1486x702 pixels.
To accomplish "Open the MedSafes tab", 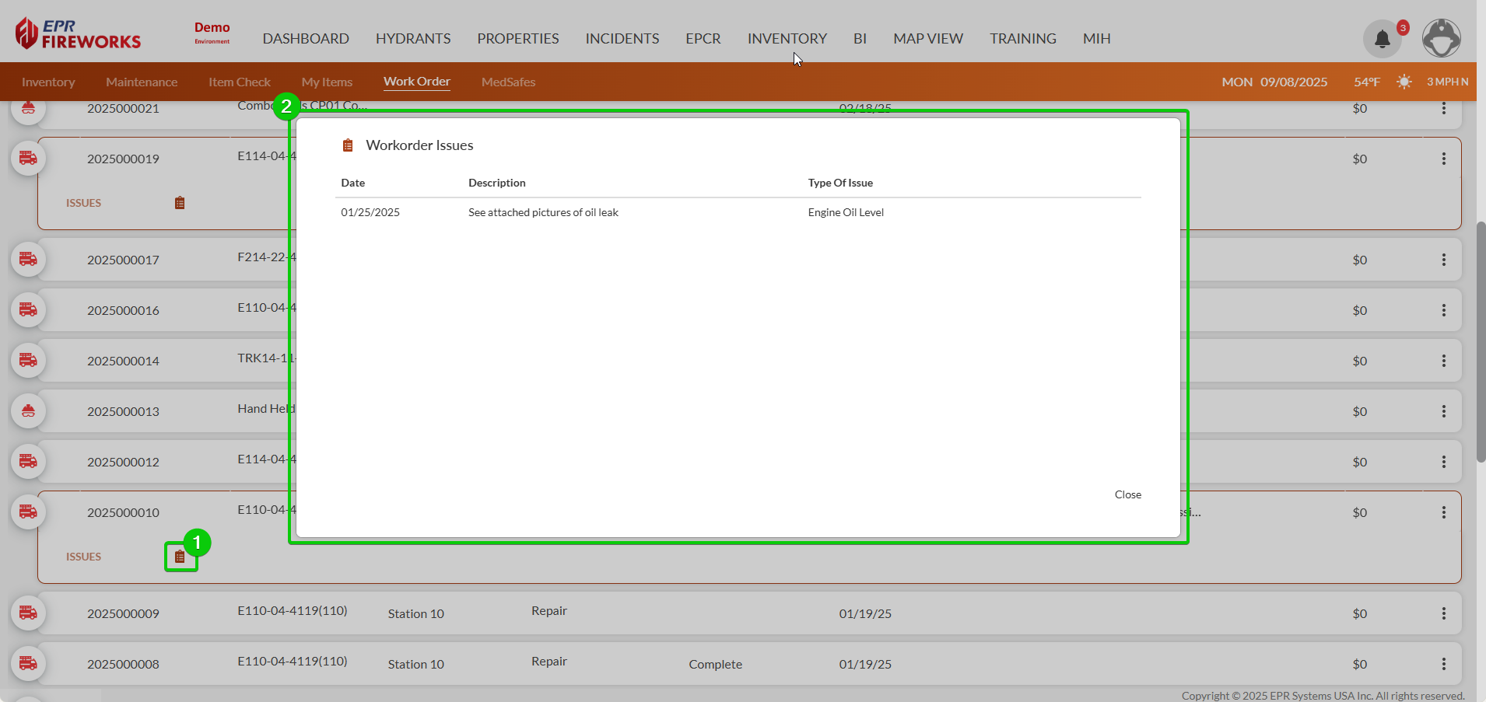I will coord(508,82).
